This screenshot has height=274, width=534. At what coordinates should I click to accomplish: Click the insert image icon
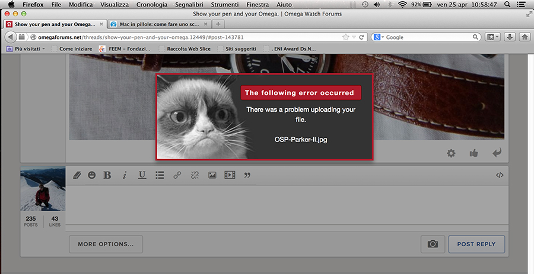(212, 175)
